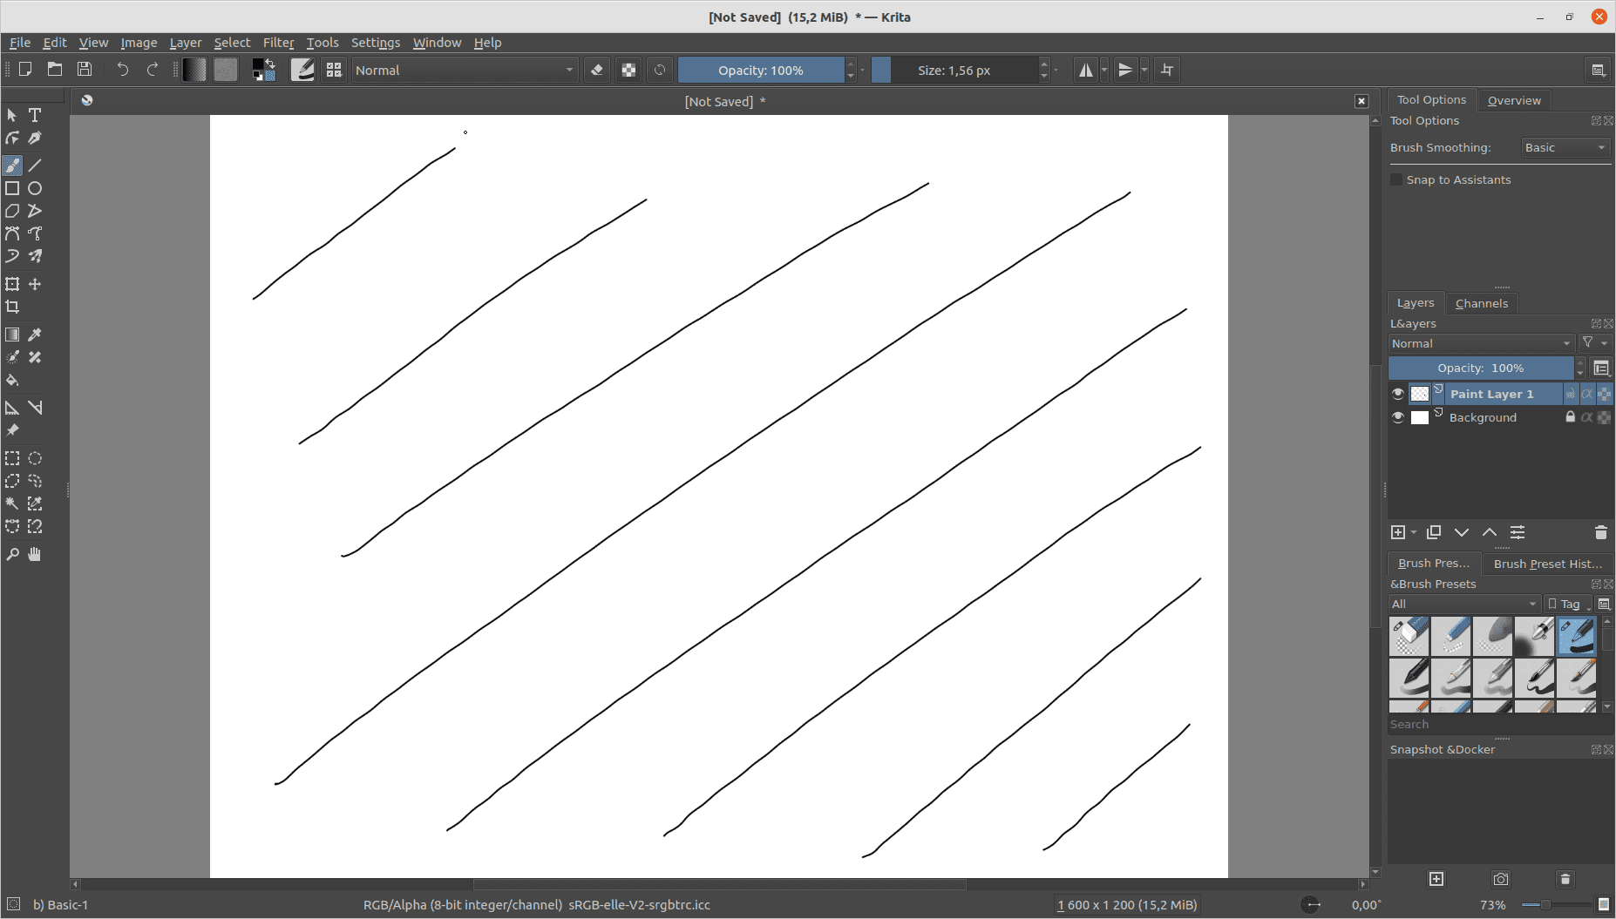1616x919 pixels.
Task: Select the Ellipse shape tool
Action: tap(35, 188)
